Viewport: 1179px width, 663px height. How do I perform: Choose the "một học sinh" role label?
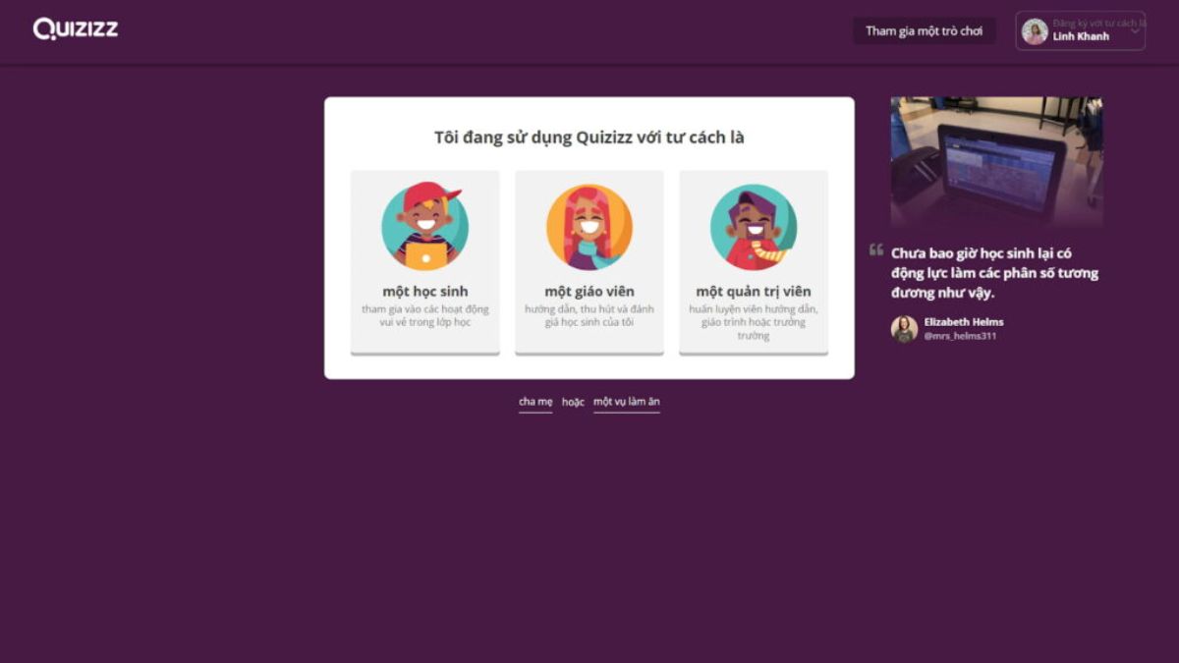424,292
